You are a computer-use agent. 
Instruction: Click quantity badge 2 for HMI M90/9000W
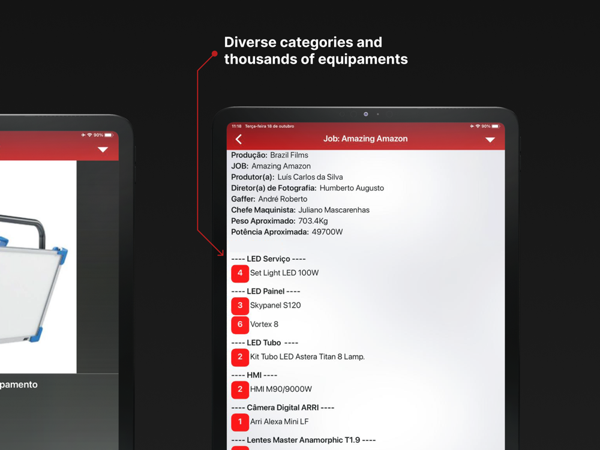(x=240, y=389)
